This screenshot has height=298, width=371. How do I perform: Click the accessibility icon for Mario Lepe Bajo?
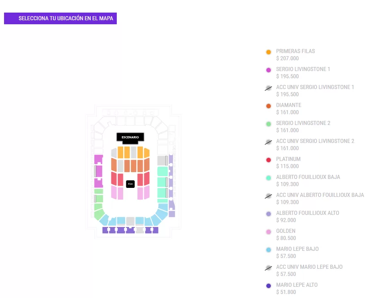pos(269,268)
